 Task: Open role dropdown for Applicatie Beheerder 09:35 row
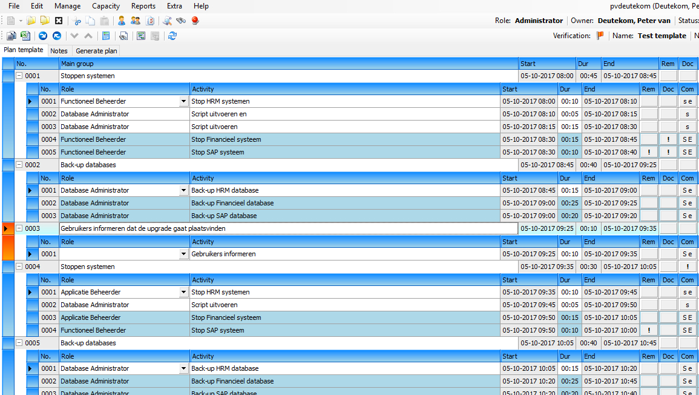point(183,292)
